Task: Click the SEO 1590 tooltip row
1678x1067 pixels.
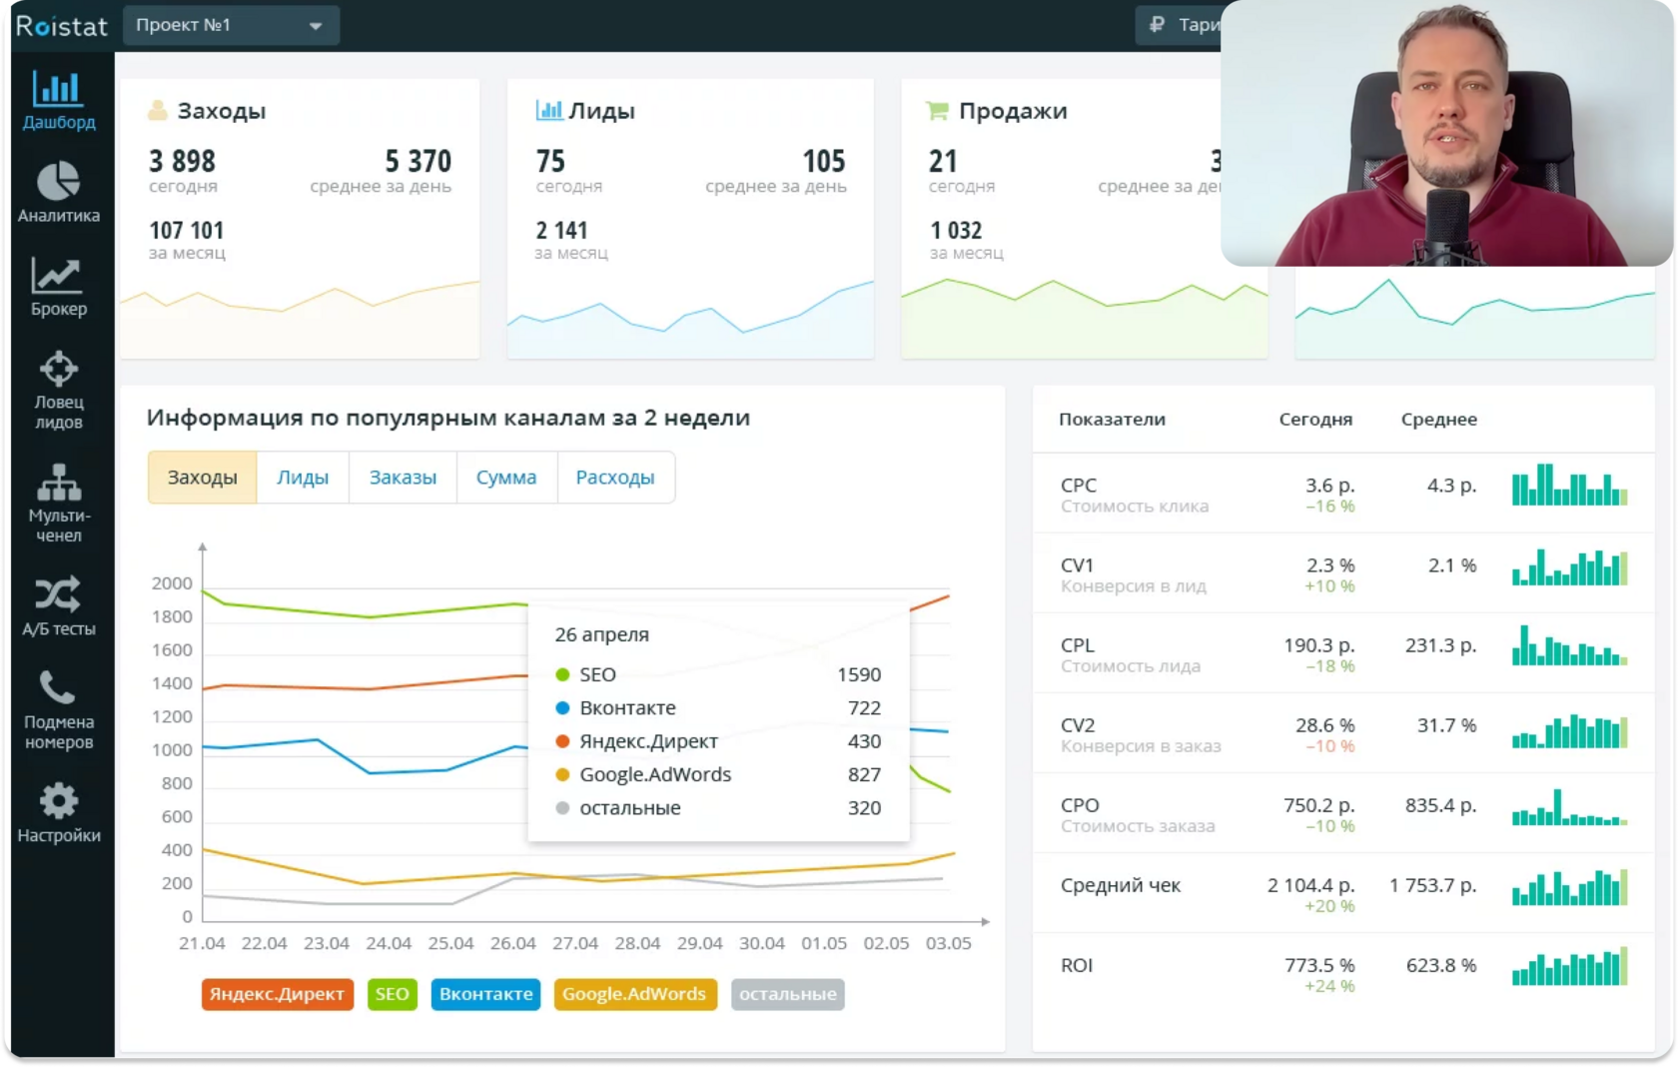Action: (718, 674)
